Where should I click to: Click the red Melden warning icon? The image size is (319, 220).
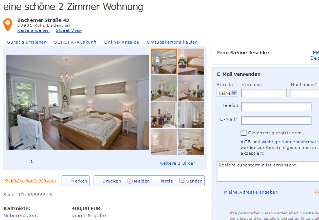click(x=130, y=181)
